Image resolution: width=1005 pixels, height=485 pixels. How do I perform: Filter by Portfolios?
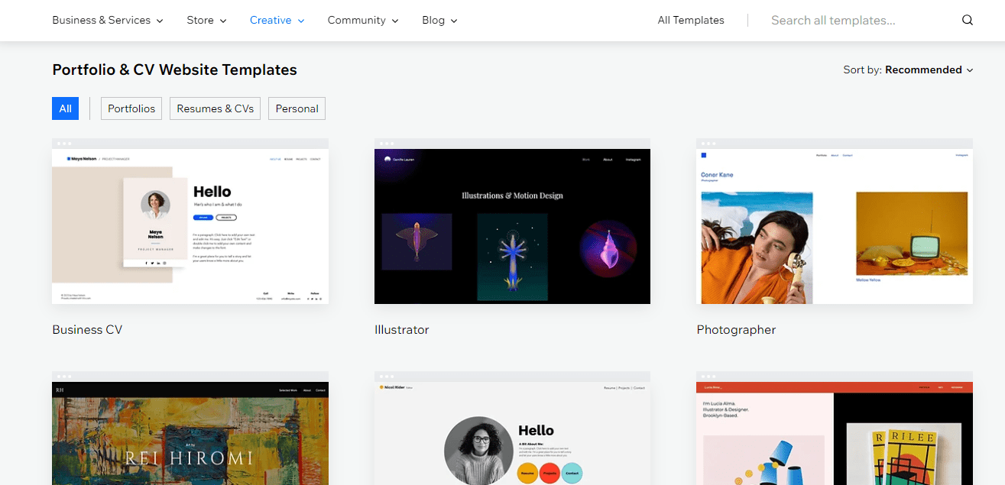tap(131, 108)
